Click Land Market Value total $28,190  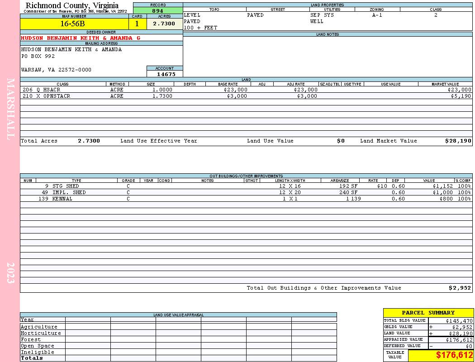pos(458,141)
